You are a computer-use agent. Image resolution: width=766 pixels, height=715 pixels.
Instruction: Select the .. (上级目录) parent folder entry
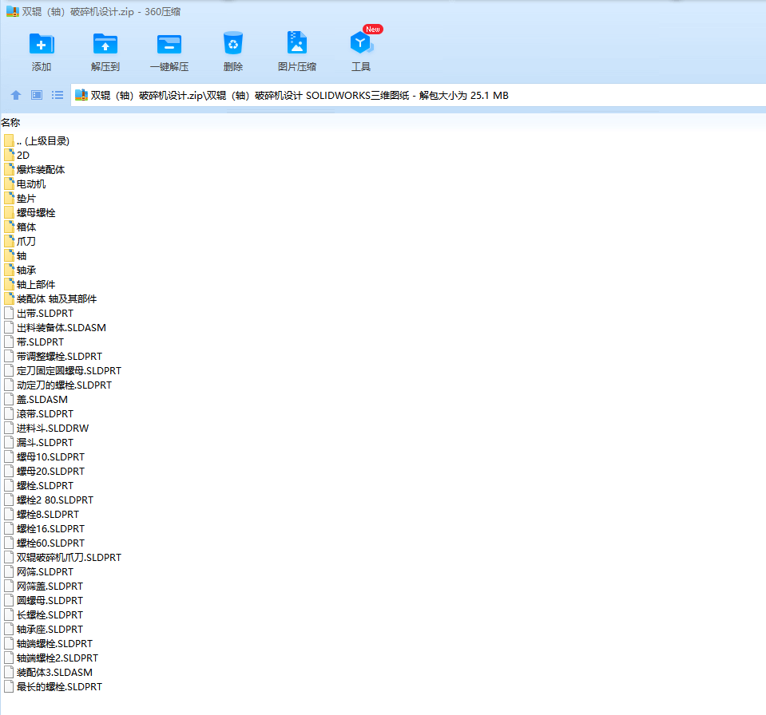click(37, 141)
